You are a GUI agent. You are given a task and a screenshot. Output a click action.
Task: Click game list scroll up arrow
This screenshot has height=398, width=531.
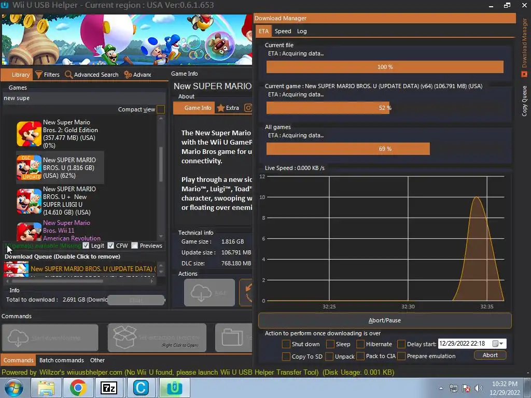(x=161, y=118)
